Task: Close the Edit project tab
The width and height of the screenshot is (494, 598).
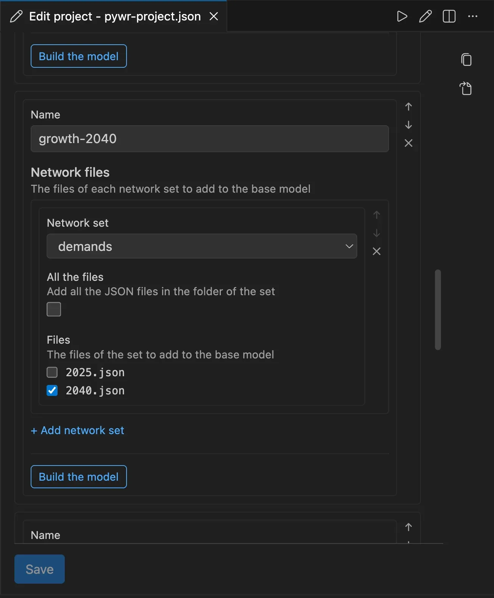Action: [214, 16]
